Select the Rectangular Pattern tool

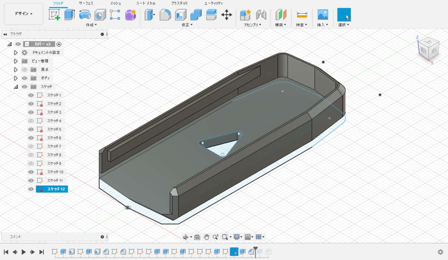pos(115,15)
